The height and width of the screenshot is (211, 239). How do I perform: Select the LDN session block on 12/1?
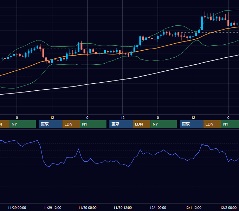pos(212,124)
